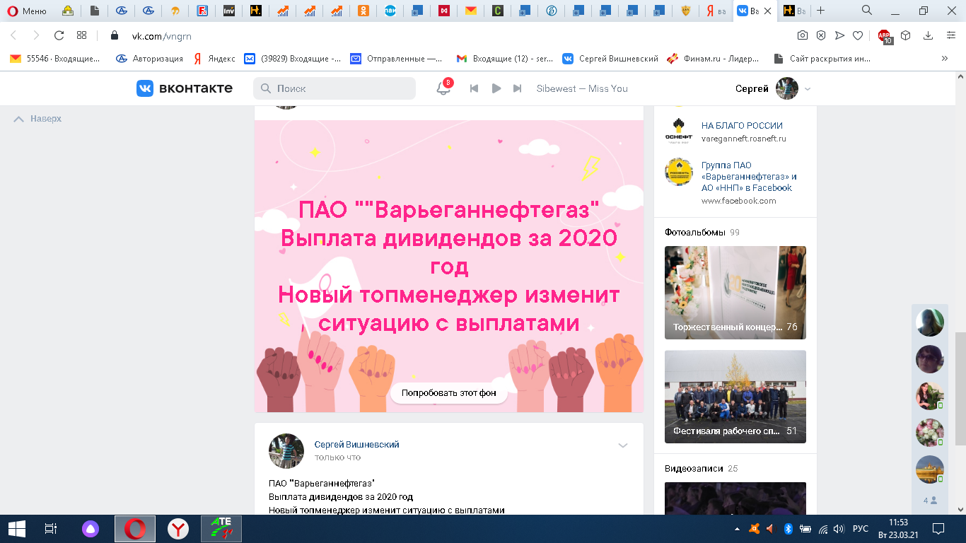The width and height of the screenshot is (966, 543).
Task: Open Сергей Вишневский author link
Action: (356, 444)
